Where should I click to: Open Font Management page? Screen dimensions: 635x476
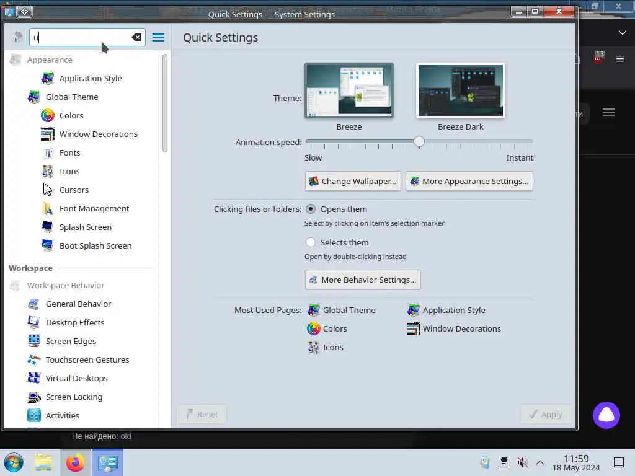tap(81, 208)
